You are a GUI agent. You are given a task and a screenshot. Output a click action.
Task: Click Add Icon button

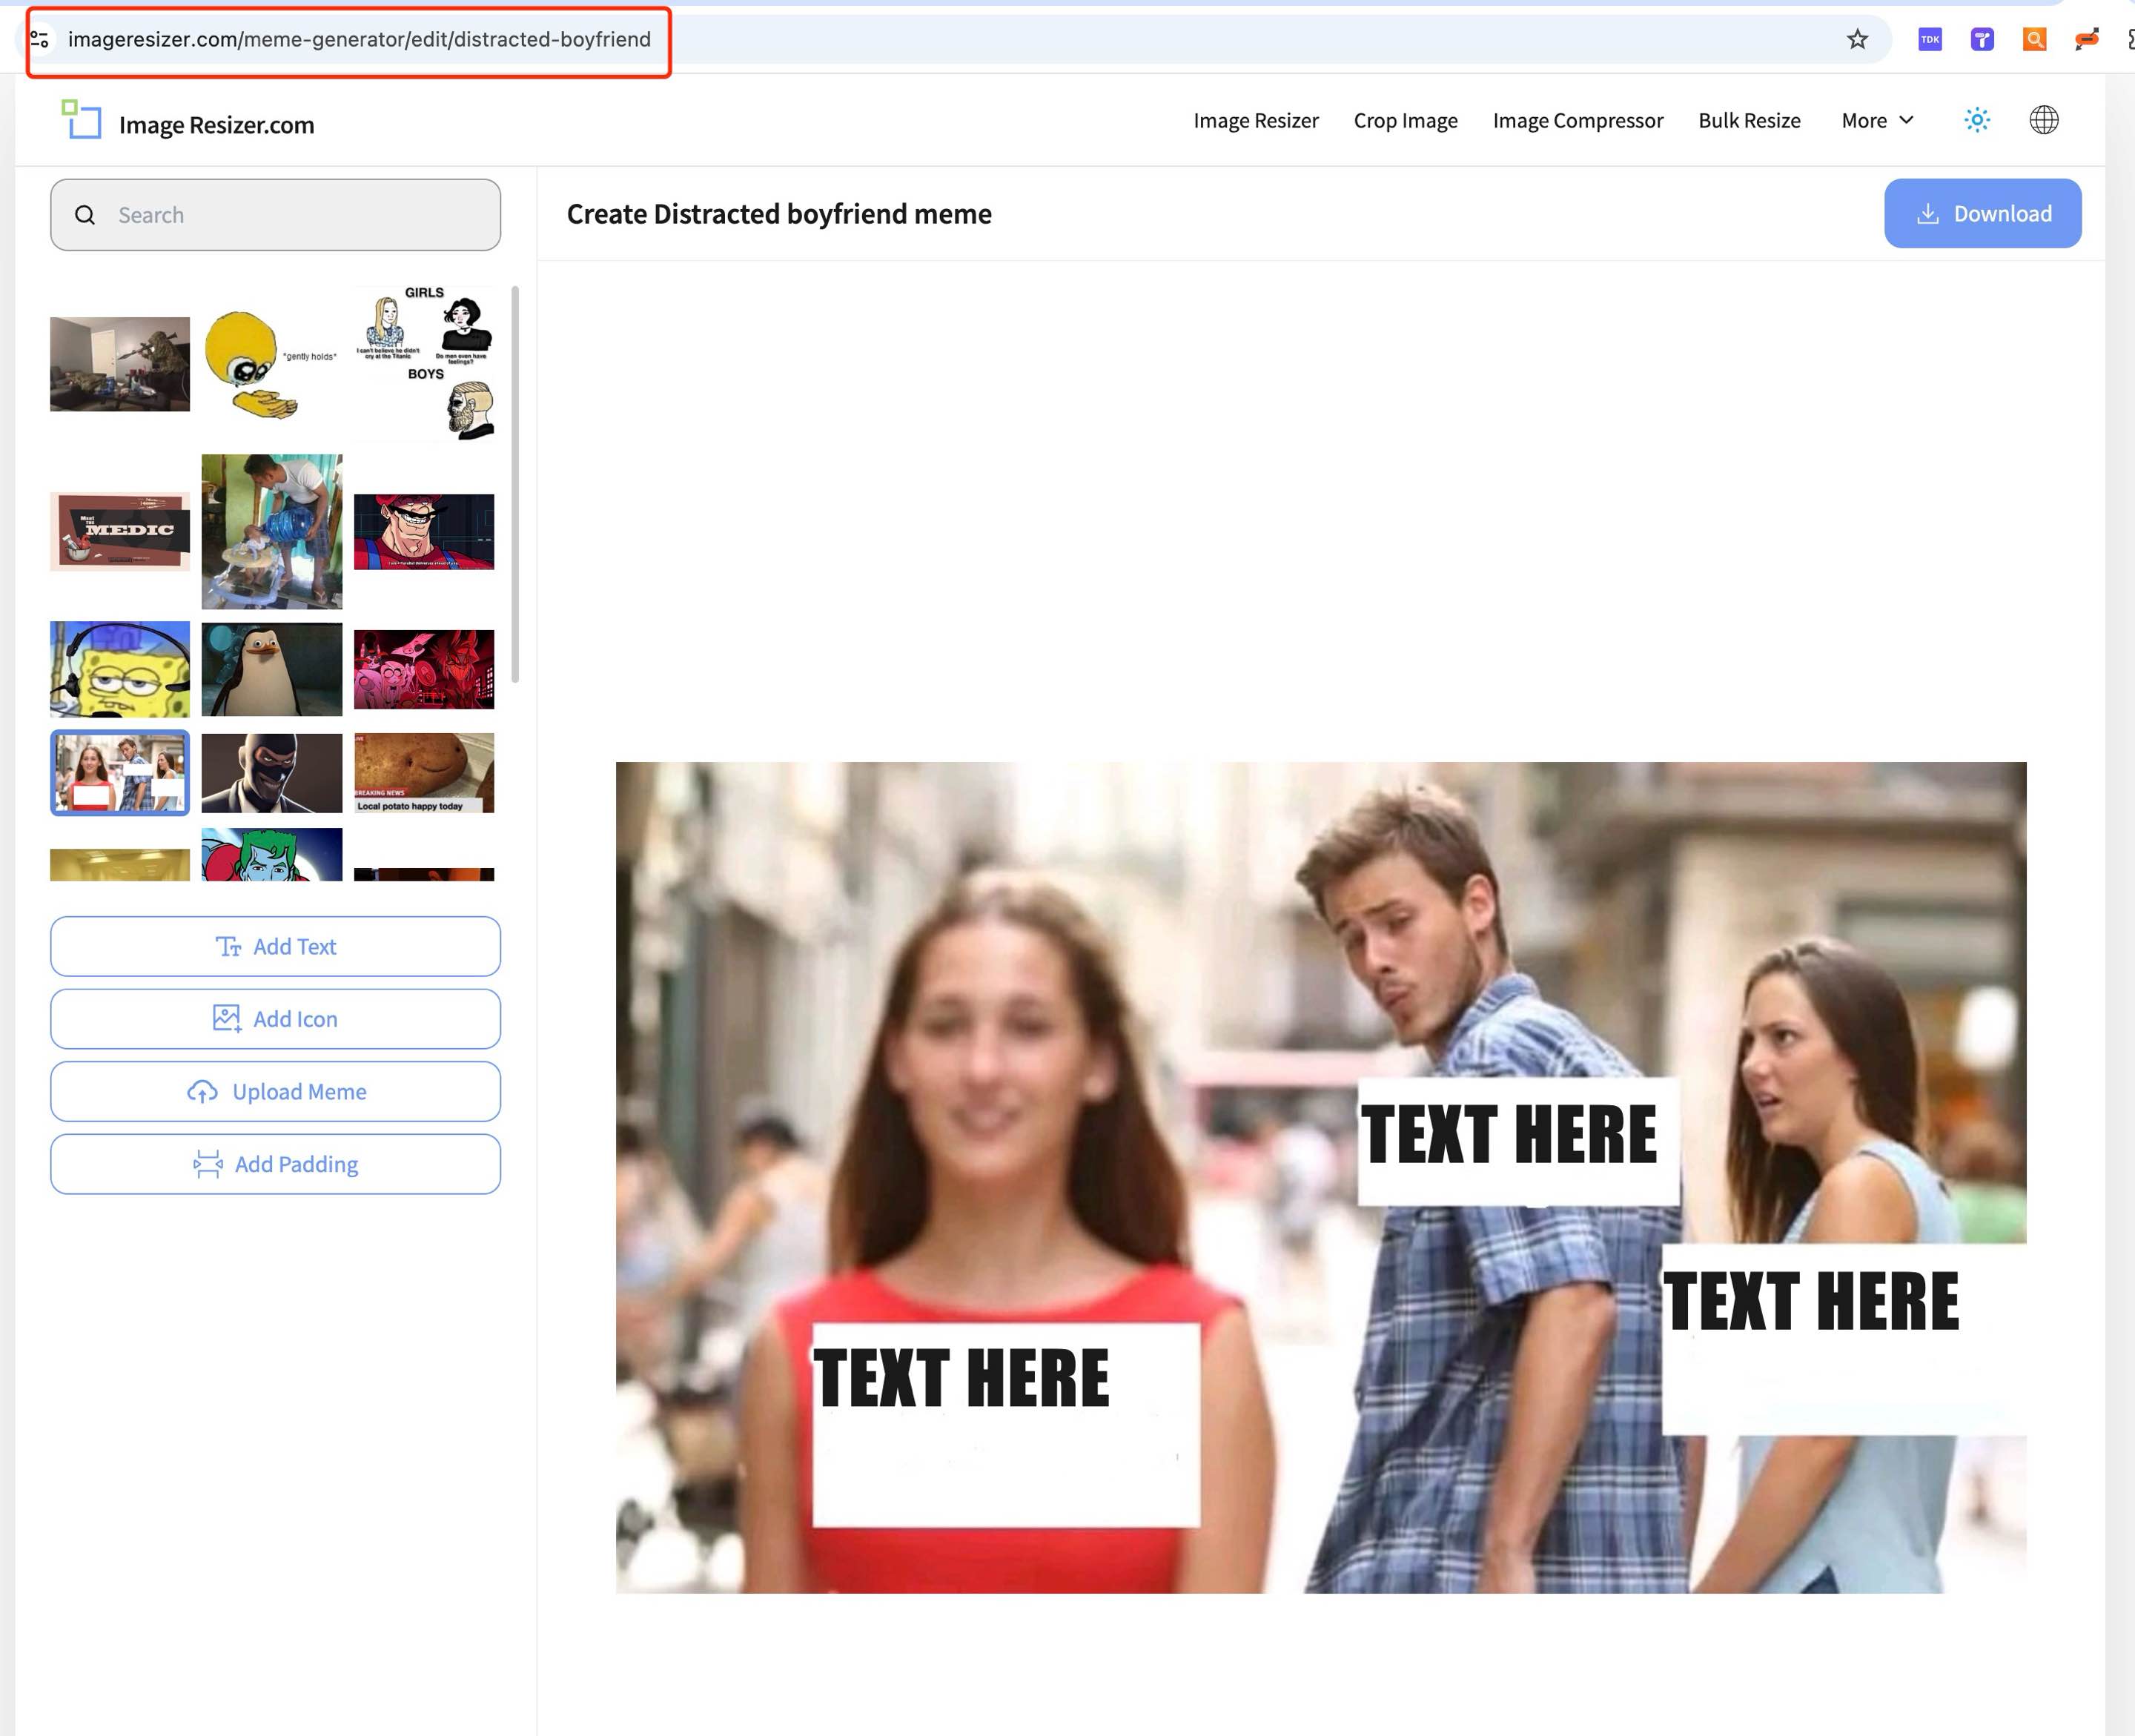[275, 1018]
